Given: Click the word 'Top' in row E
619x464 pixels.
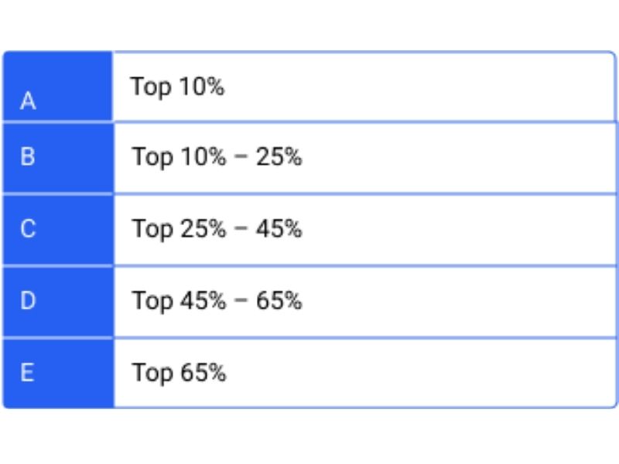Looking at the screenshot, I should click(x=152, y=373).
